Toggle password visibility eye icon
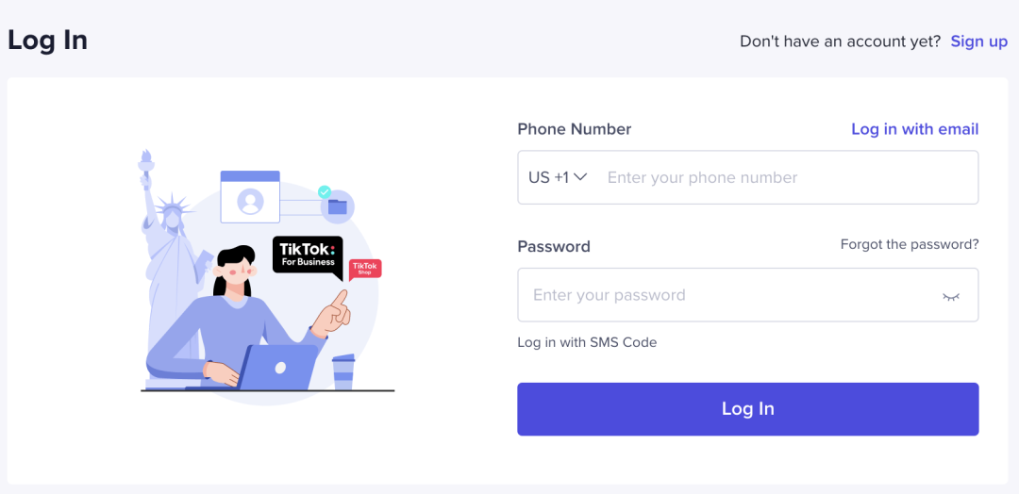This screenshot has height=494, width=1019. tap(951, 297)
